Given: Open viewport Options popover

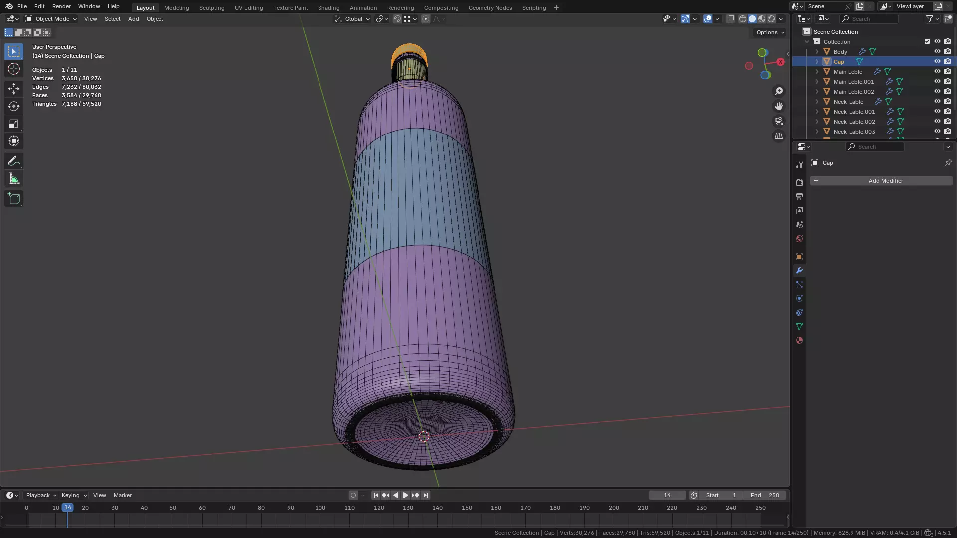Looking at the screenshot, I should (770, 32).
